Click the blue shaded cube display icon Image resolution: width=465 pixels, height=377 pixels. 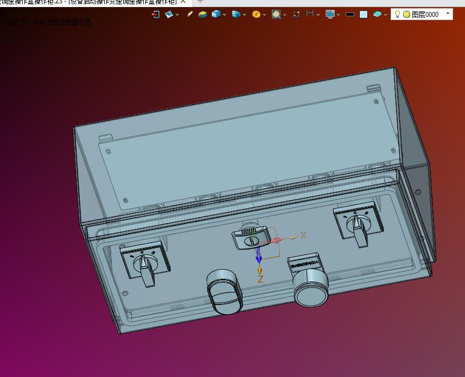pyautogui.click(x=216, y=14)
